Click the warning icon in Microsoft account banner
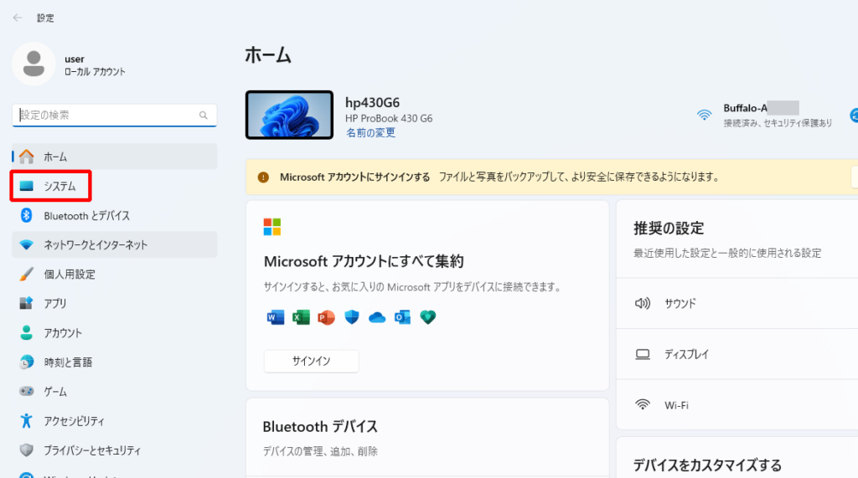 [x=263, y=177]
